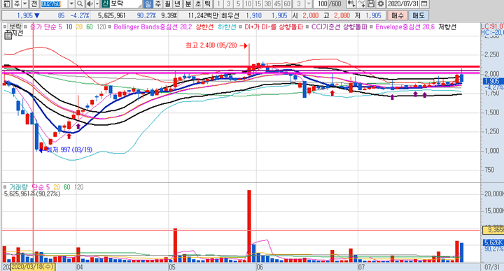Click the 매수 buy button
Screen dimensions: 504x271
(398, 15)
